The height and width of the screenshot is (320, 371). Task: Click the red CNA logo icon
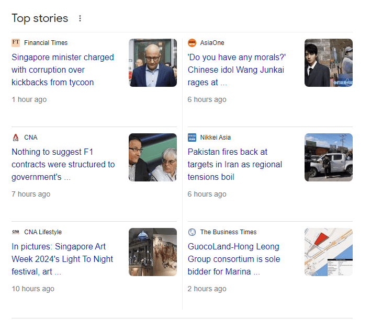[16, 138]
